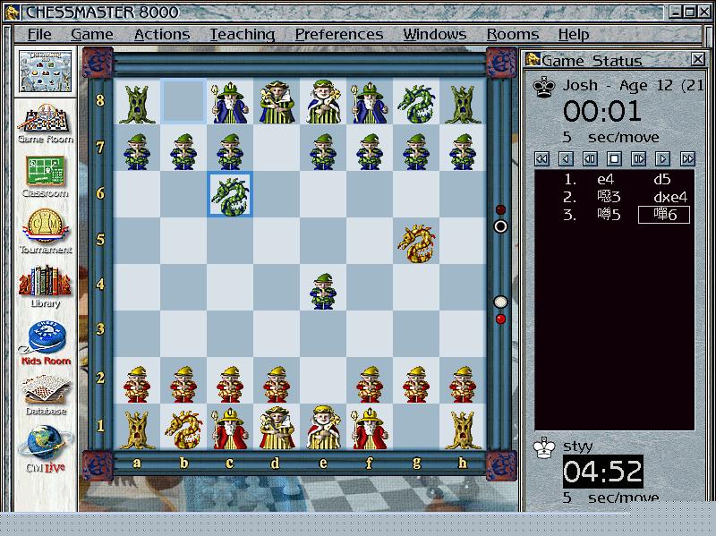Viewport: 716px width, 536px height.
Task: Rewind to the start of the game
Action: (541, 159)
